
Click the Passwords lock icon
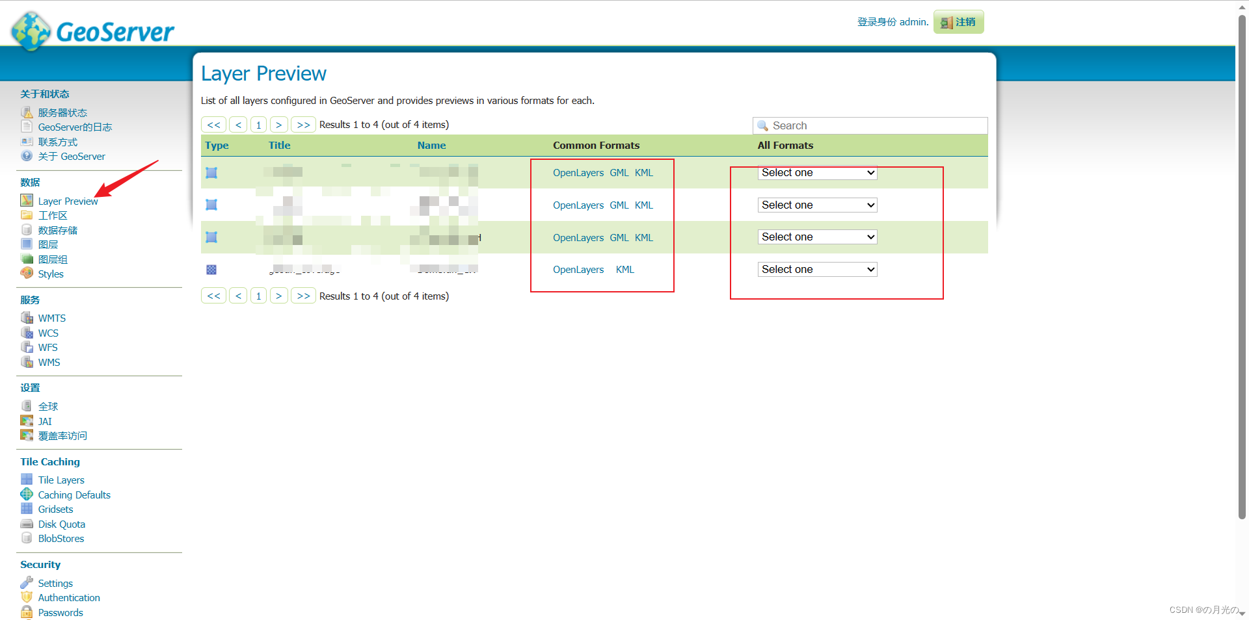[27, 612]
